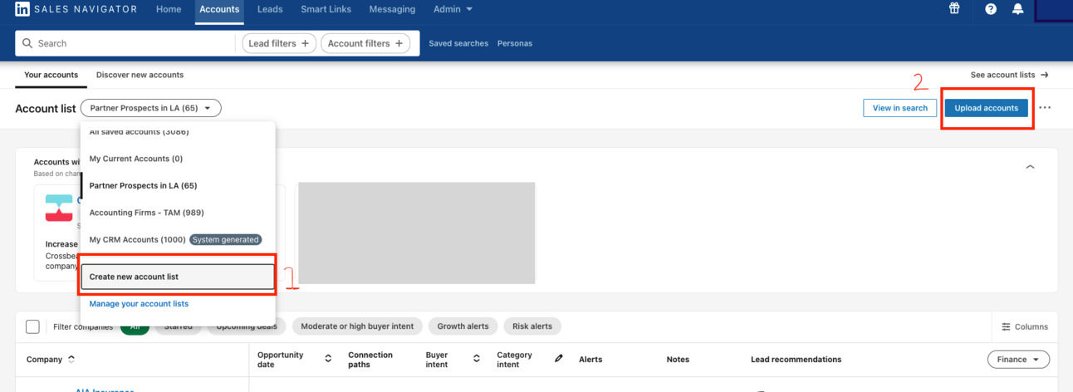Click the search magnifier icon
This screenshot has height=392, width=1073.
tap(27, 43)
